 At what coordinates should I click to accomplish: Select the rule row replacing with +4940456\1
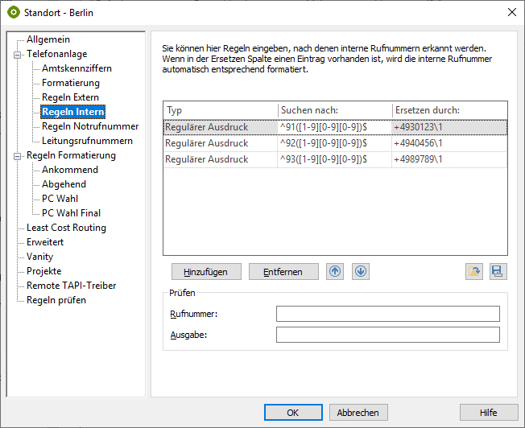coord(335,143)
